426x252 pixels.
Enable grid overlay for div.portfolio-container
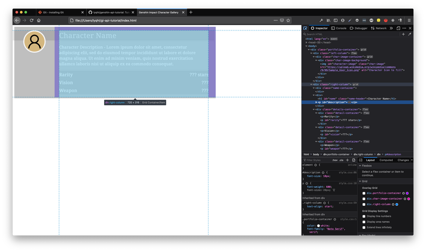tap(364, 193)
